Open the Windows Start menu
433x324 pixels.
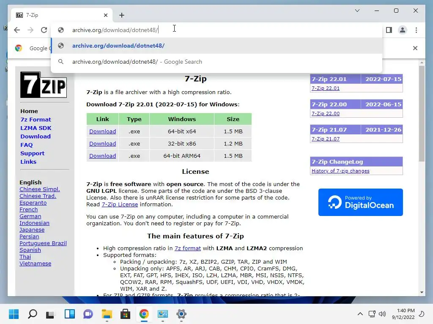(x=14, y=314)
